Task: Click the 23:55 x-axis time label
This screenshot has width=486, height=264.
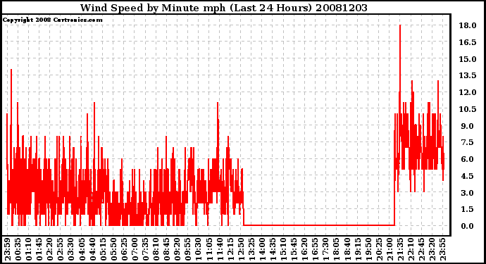Action: (x=442, y=249)
